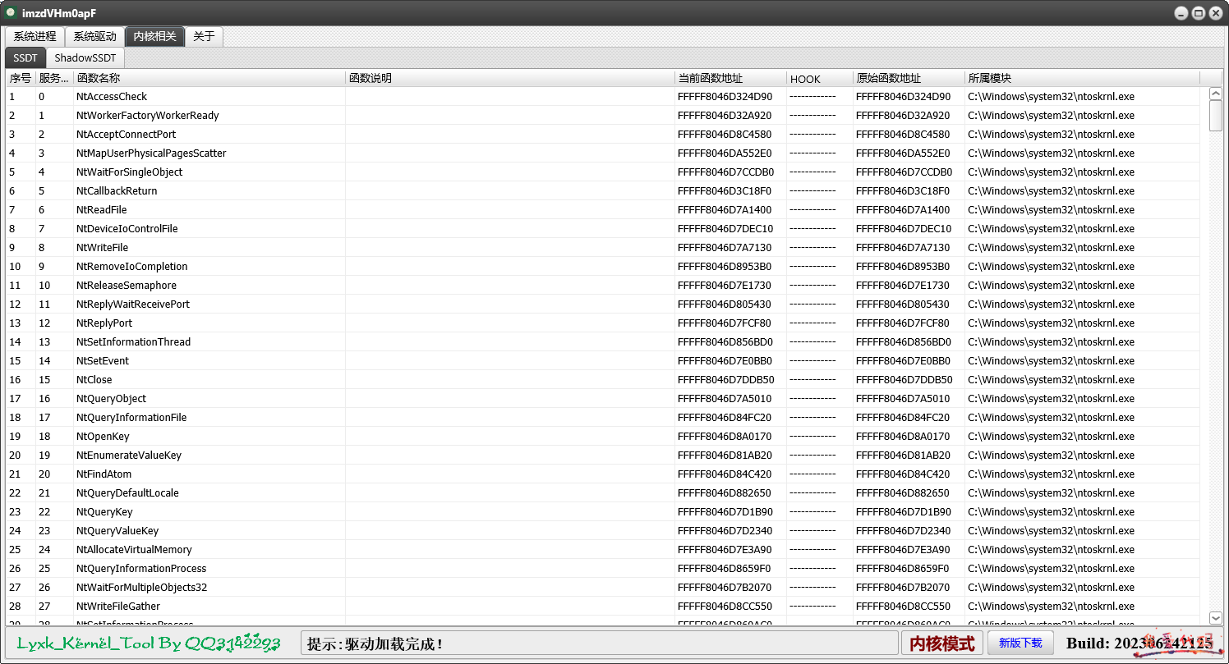The width and height of the screenshot is (1229, 664).
Task: Maximize the application window
Action: pos(1198,12)
